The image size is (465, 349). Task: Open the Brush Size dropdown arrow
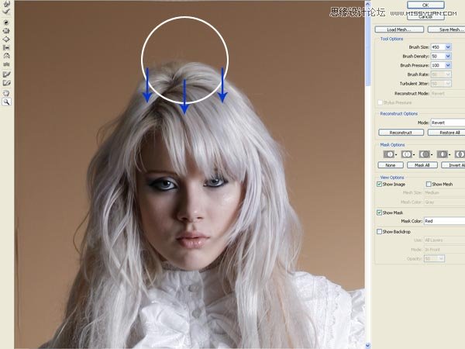(448, 47)
